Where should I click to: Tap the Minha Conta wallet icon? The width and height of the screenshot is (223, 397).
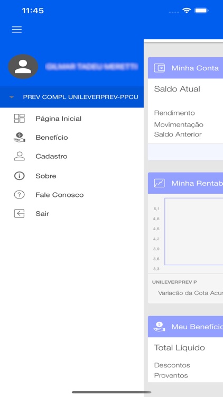159,68
